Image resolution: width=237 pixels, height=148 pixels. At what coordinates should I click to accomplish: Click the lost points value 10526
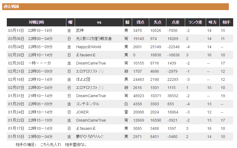(x=156, y=30)
